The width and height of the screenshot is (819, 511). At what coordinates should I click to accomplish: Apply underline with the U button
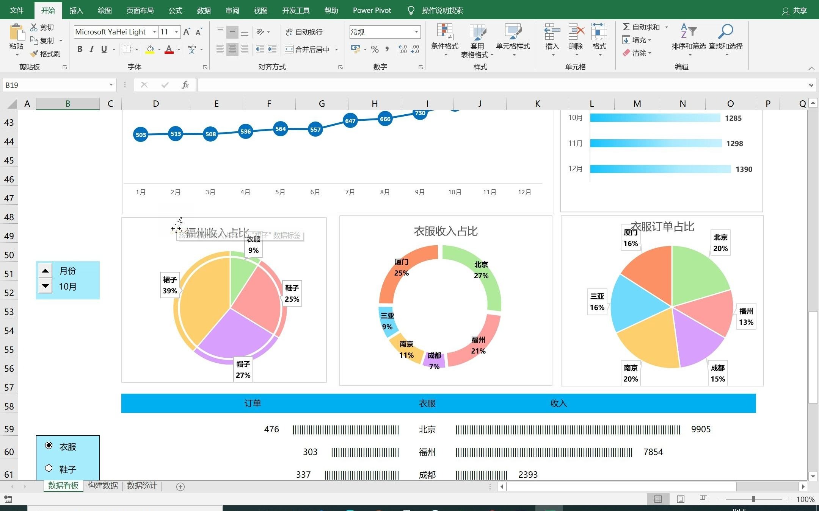(104, 49)
